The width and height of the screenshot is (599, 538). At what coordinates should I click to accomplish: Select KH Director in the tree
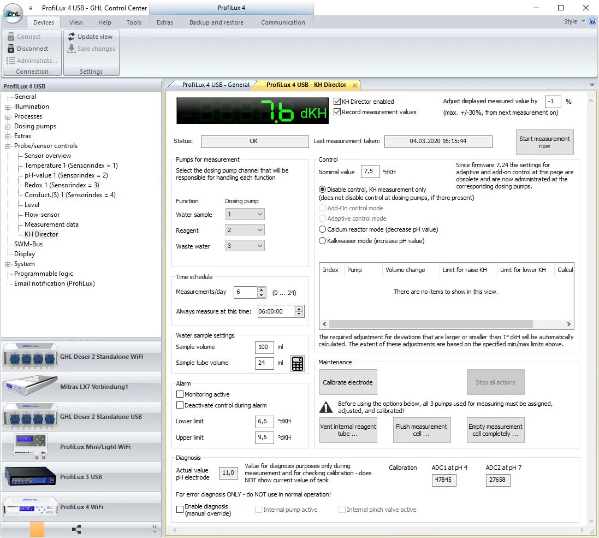[x=41, y=235]
